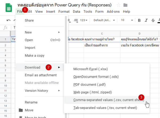Open the font size 10 dropdown
Viewport: 160px width, 118px height.
pyautogui.click(x=127, y=20)
